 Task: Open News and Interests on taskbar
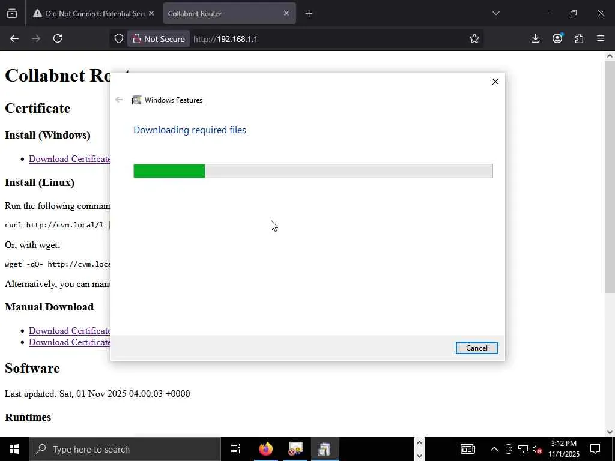click(x=467, y=449)
